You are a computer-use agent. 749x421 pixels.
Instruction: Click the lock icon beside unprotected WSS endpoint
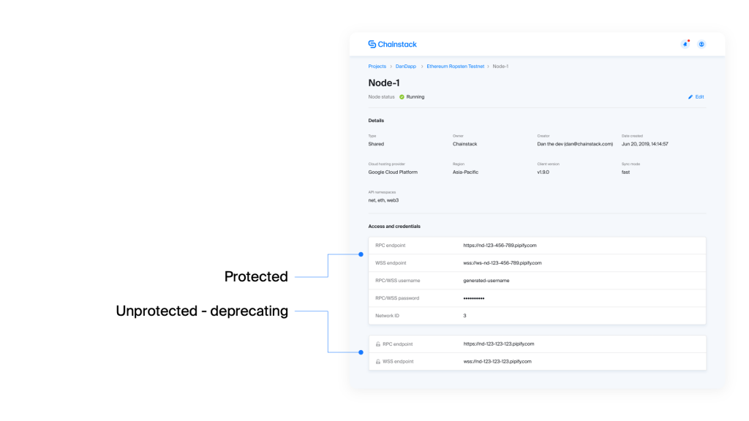coord(378,361)
